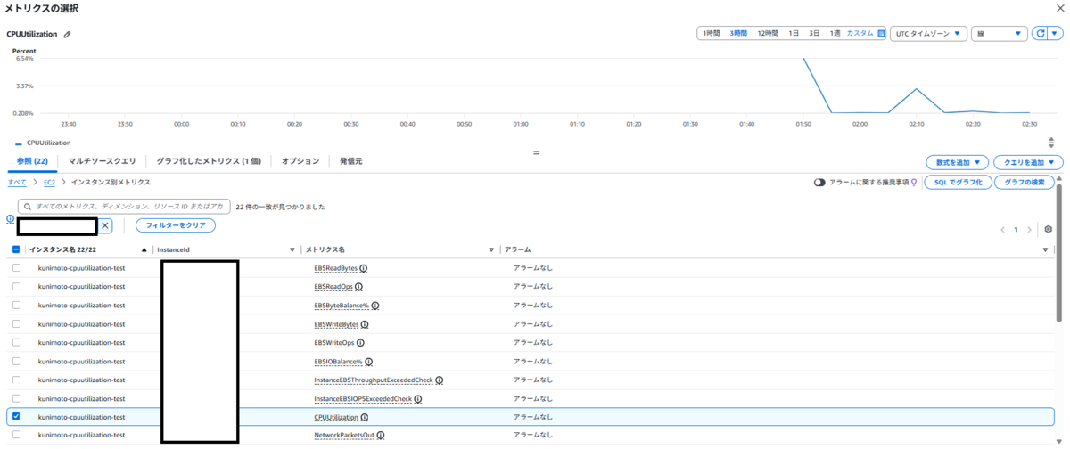The width and height of the screenshot is (1070, 449).
Task: Navigate to All (すべて) breadcrumb link
Action: point(17,182)
